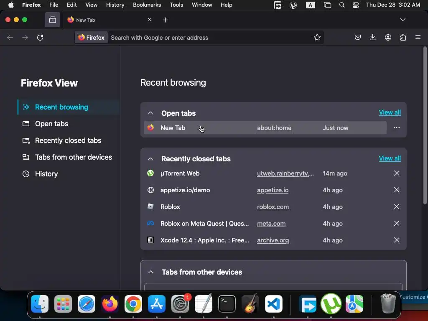Open the appetize.io link
The image size is (428, 321).
[x=273, y=190]
